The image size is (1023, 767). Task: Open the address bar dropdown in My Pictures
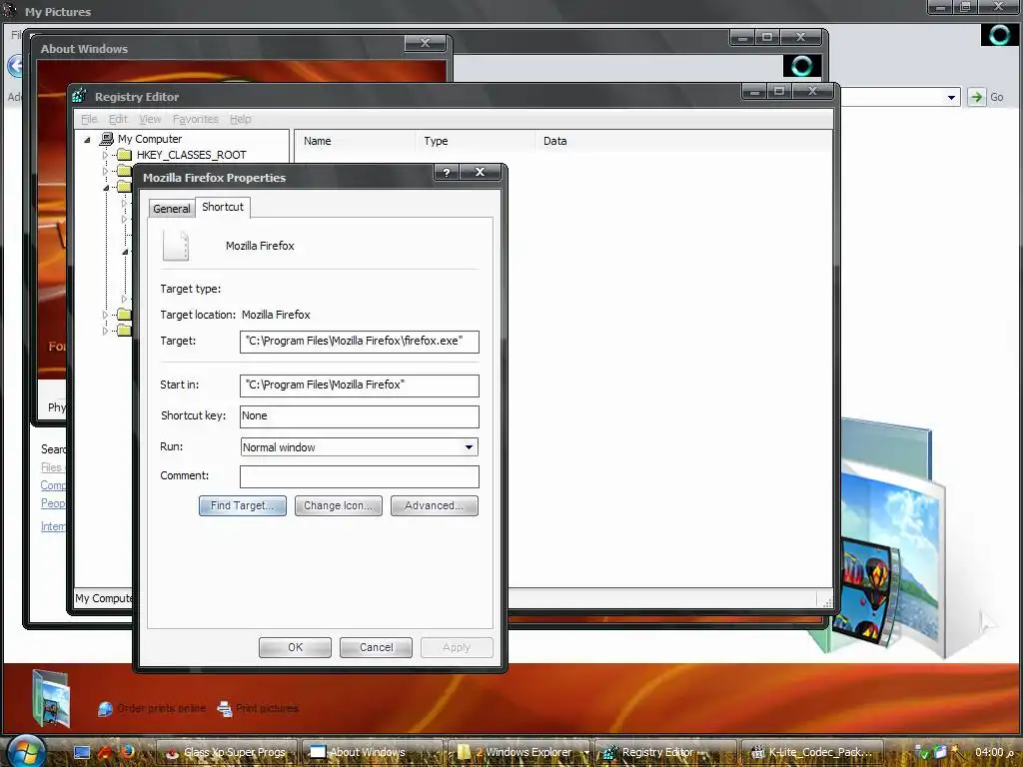(951, 98)
